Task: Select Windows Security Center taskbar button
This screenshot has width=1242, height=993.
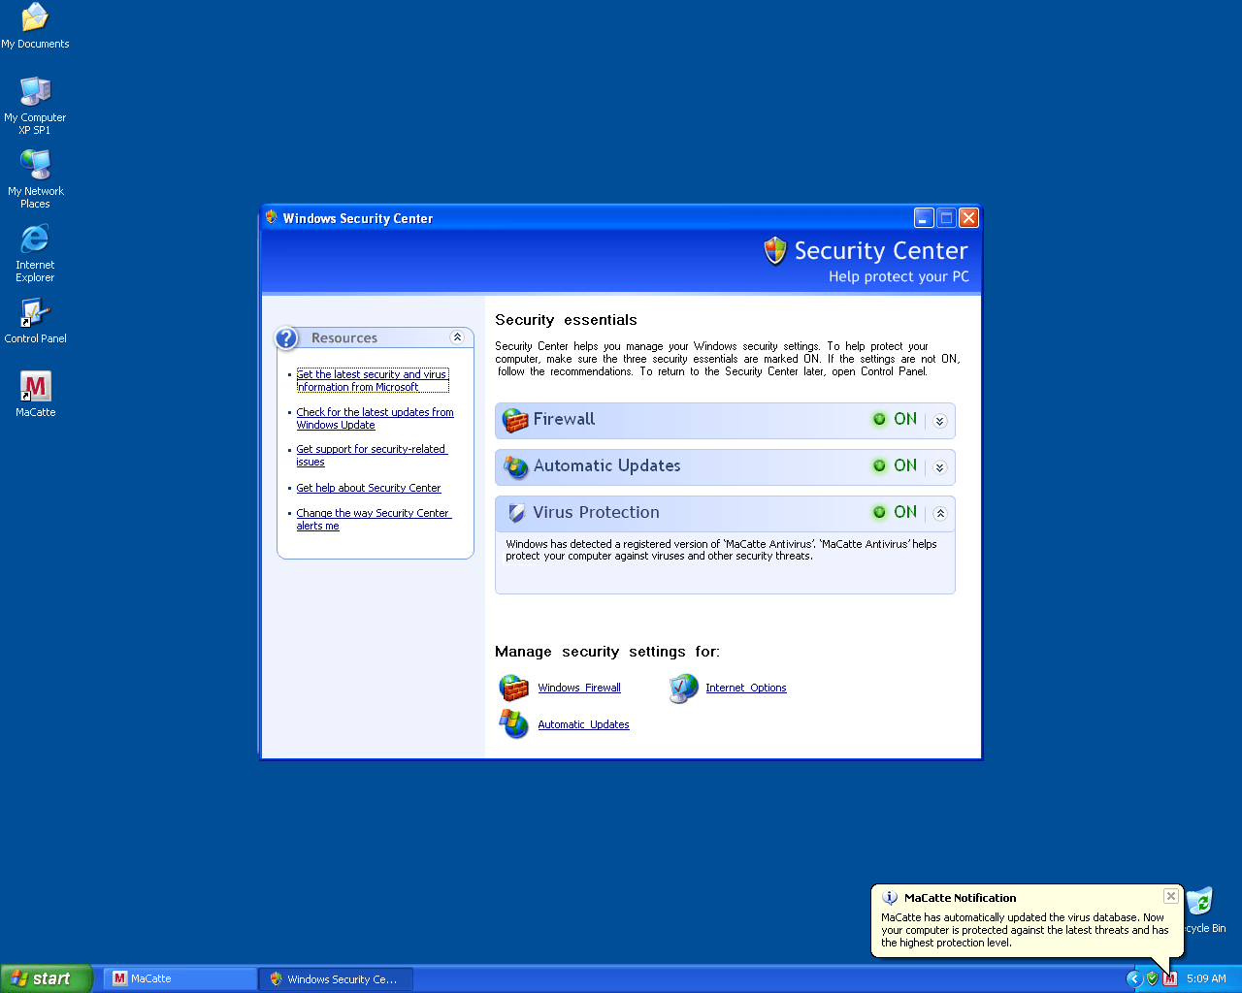Action: point(336,978)
